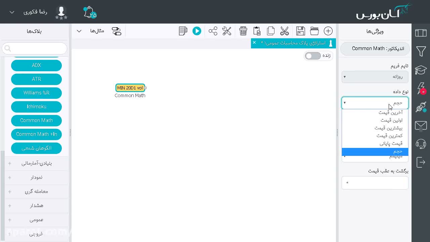Cut with the scissors icon

click(x=285, y=31)
